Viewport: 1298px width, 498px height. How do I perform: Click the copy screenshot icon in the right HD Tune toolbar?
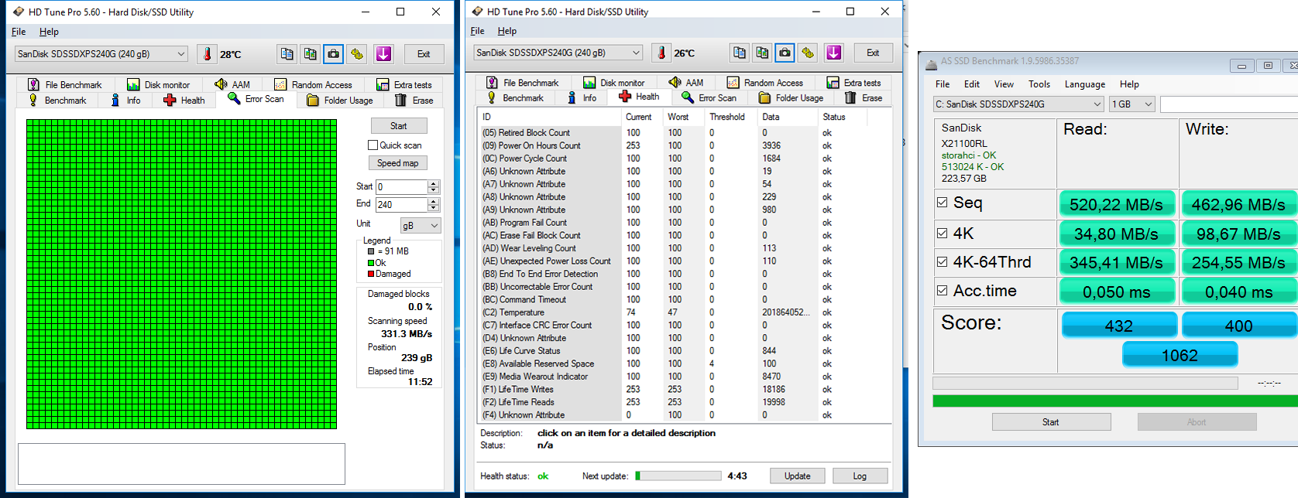point(762,53)
